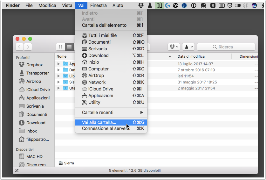Viewport: 266px width, 180px height.
Task: Expand the App folder row
Action: pyautogui.click(x=58, y=64)
